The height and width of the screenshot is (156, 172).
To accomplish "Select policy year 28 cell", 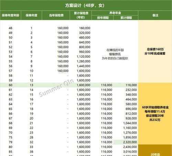I will click(31, 137).
